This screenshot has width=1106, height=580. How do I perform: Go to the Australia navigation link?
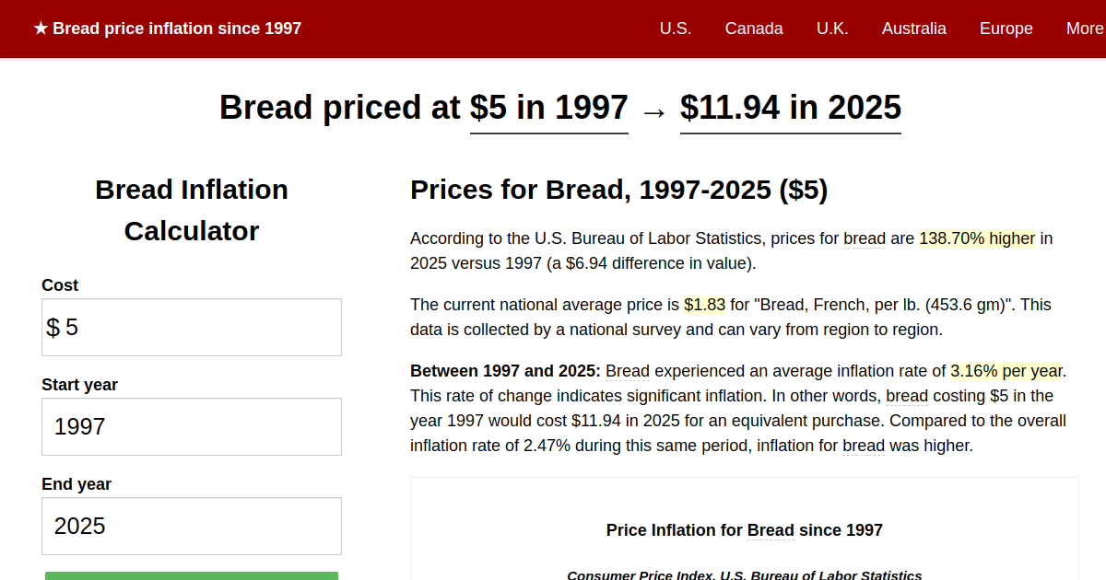point(914,29)
